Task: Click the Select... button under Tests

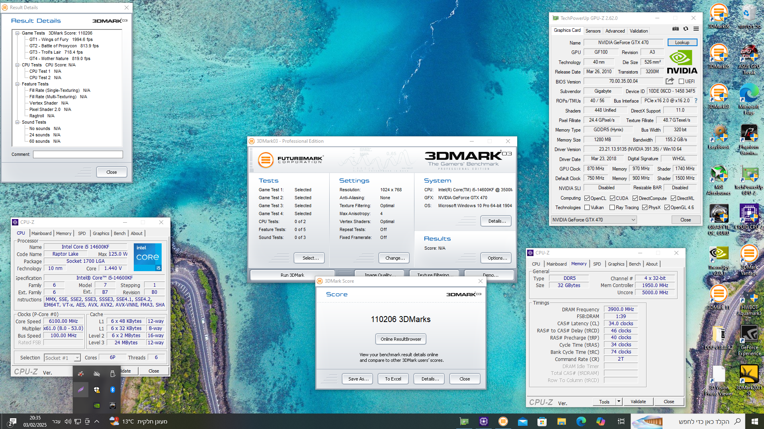Action: click(309, 258)
